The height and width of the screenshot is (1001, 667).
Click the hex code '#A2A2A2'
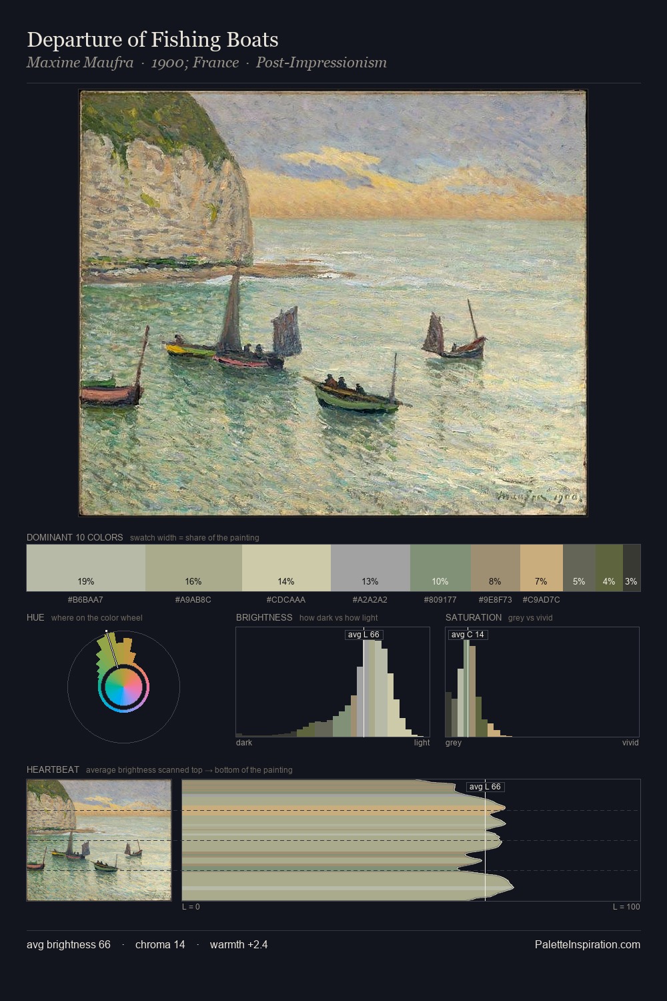point(370,600)
